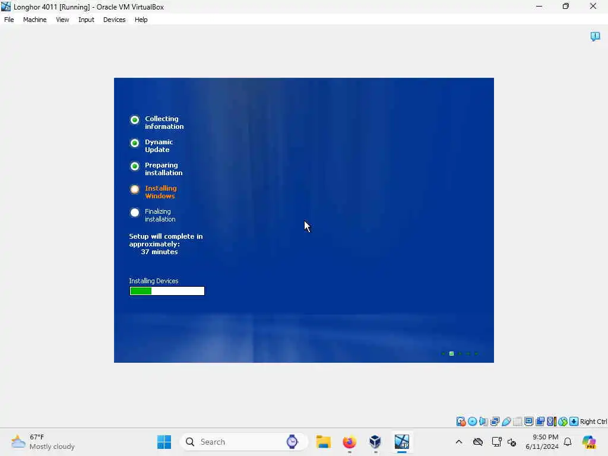608x456 pixels.
Task: Open the Input menu
Action: coord(86,20)
